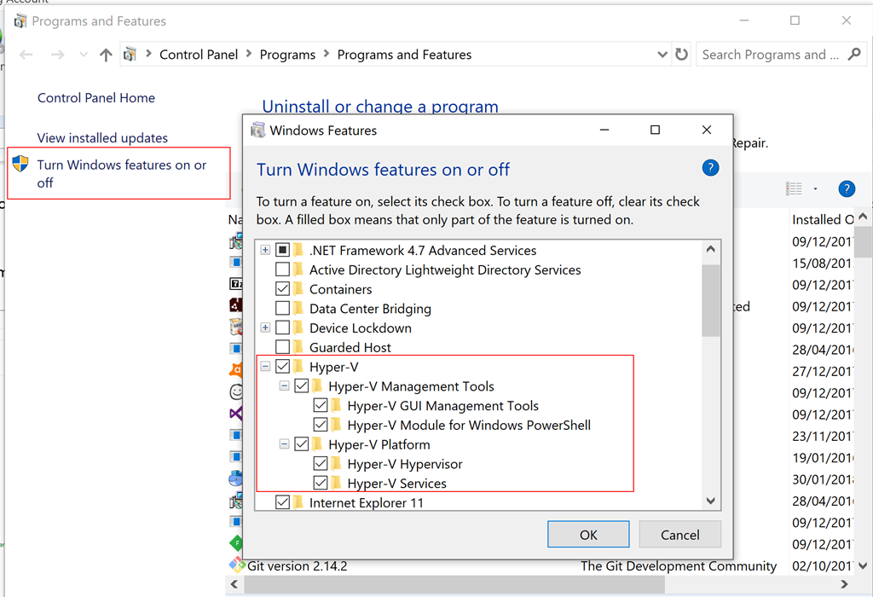Image resolution: width=873 pixels, height=597 pixels.
Task: Collapse the Hyper-V Management Tools node
Action: coord(285,386)
